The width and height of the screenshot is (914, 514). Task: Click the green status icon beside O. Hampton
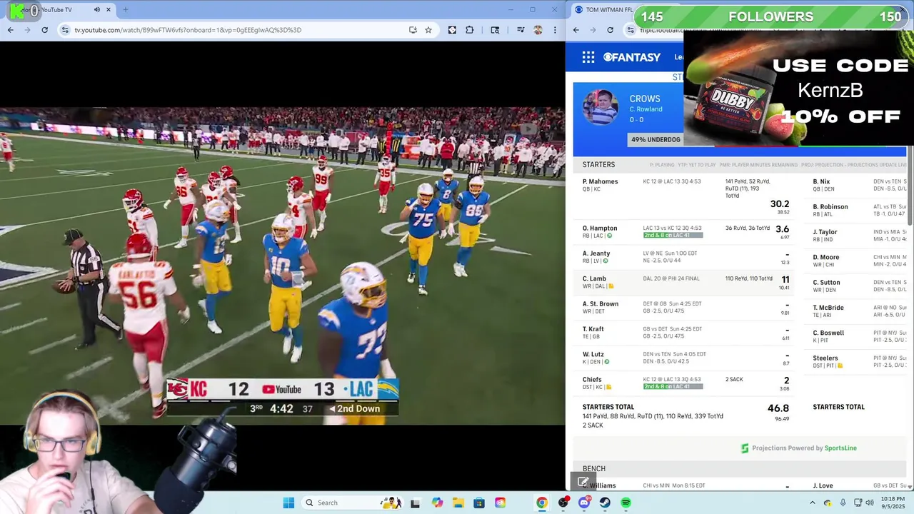609,236
